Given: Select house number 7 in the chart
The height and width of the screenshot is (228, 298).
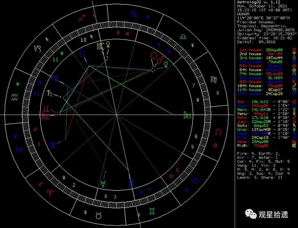Looking at the screenshot, I should [x=193, y=86].
